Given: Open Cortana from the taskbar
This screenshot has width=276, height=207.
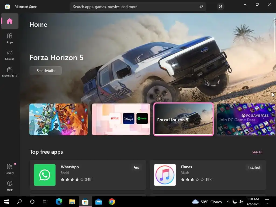Looking at the screenshot, I should pos(32,202).
